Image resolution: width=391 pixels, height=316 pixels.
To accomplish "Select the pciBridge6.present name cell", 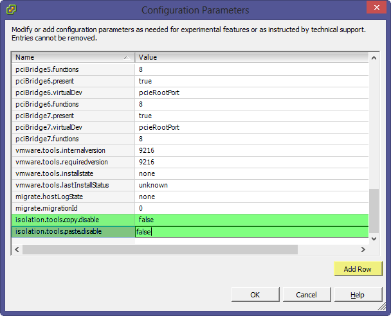I will [x=73, y=81].
